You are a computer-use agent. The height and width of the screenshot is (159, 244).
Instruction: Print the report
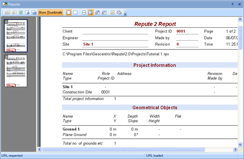point(119,12)
